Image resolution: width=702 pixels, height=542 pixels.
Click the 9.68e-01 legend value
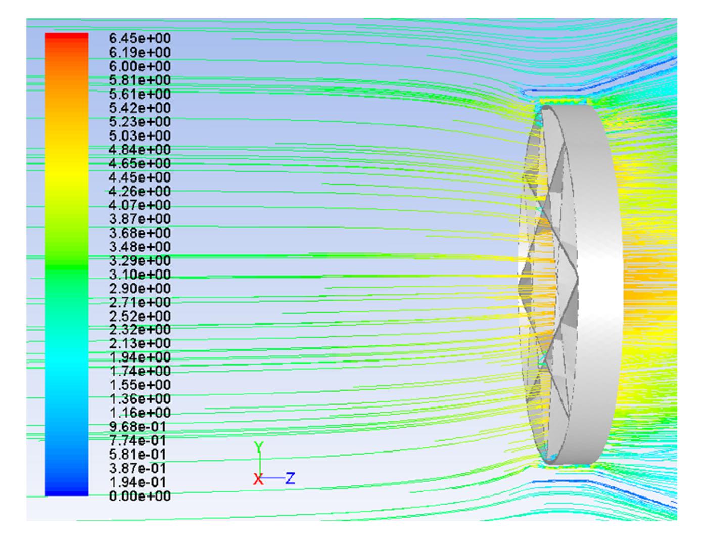pos(140,427)
